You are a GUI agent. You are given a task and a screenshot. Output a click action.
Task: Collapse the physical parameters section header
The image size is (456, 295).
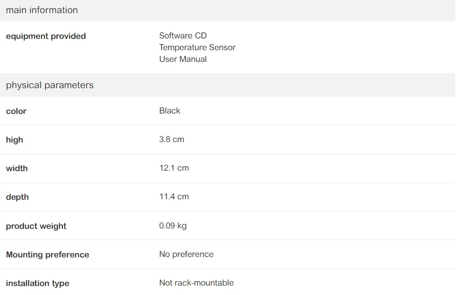click(x=50, y=85)
